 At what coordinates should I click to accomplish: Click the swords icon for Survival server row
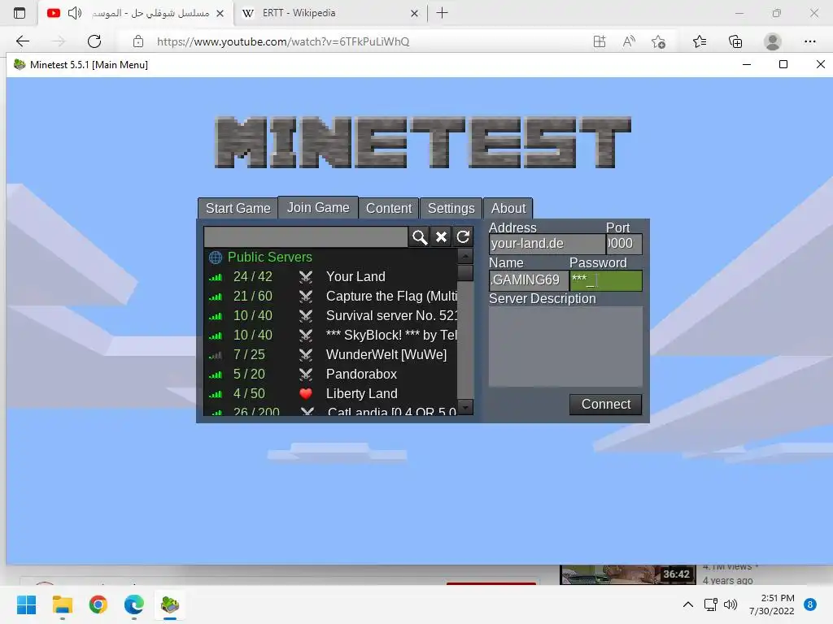click(306, 316)
